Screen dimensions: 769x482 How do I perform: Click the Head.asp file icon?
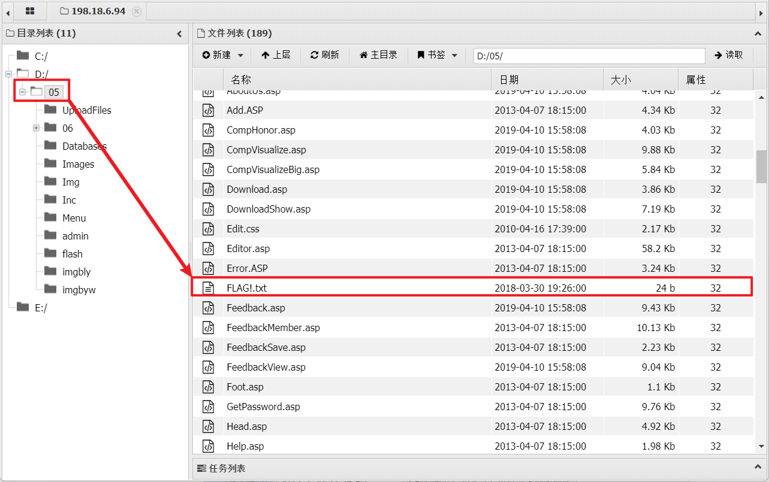[x=208, y=426]
